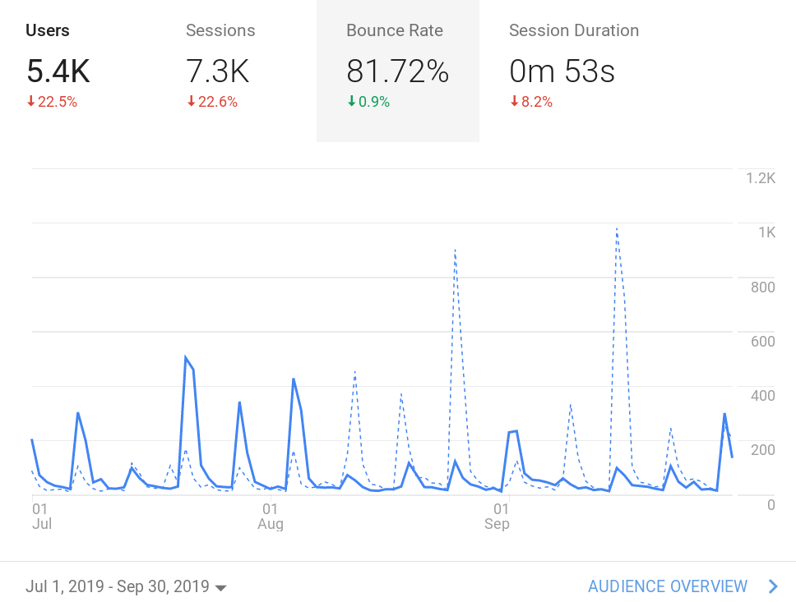Click the 7.3K sessions value
This screenshot has height=602, width=796.
[218, 71]
